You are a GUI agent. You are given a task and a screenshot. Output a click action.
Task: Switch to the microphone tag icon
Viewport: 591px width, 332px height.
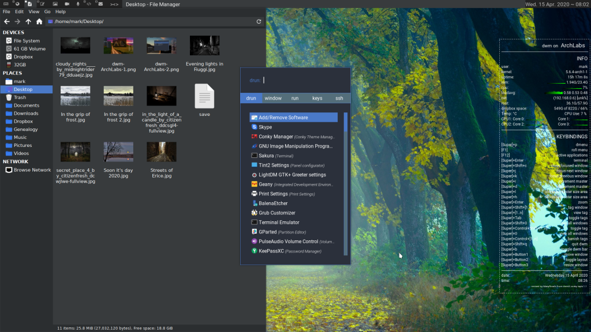(78, 4)
